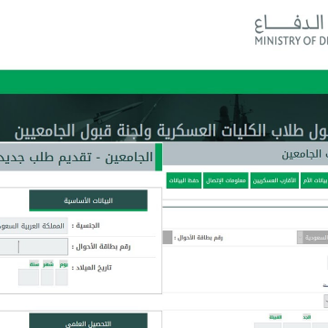This screenshot has height=328, width=328.
Task: Open the حفظ البيانات tab
Action: (184, 180)
